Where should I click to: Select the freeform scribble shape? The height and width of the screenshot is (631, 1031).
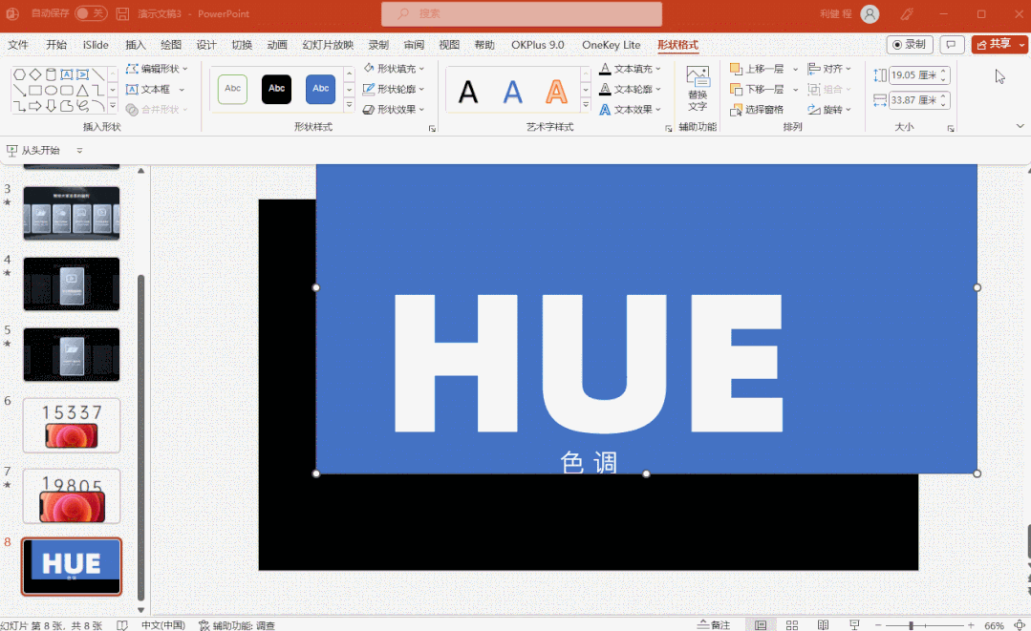(82, 106)
